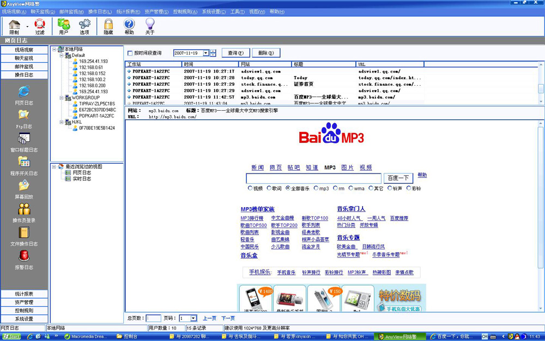
Task: Open the 资产管理 menu in menu bar
Action: pyautogui.click(x=156, y=11)
